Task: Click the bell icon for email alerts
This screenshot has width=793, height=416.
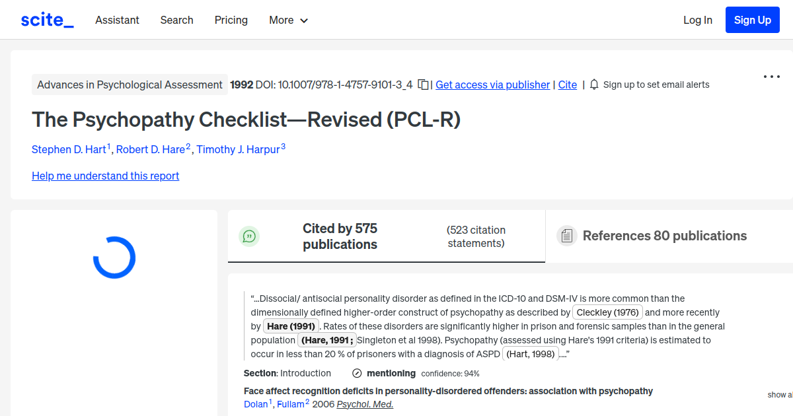Action: pos(594,85)
